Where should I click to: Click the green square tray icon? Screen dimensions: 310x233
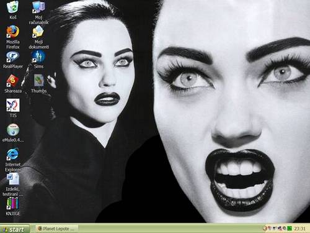(x=290, y=229)
